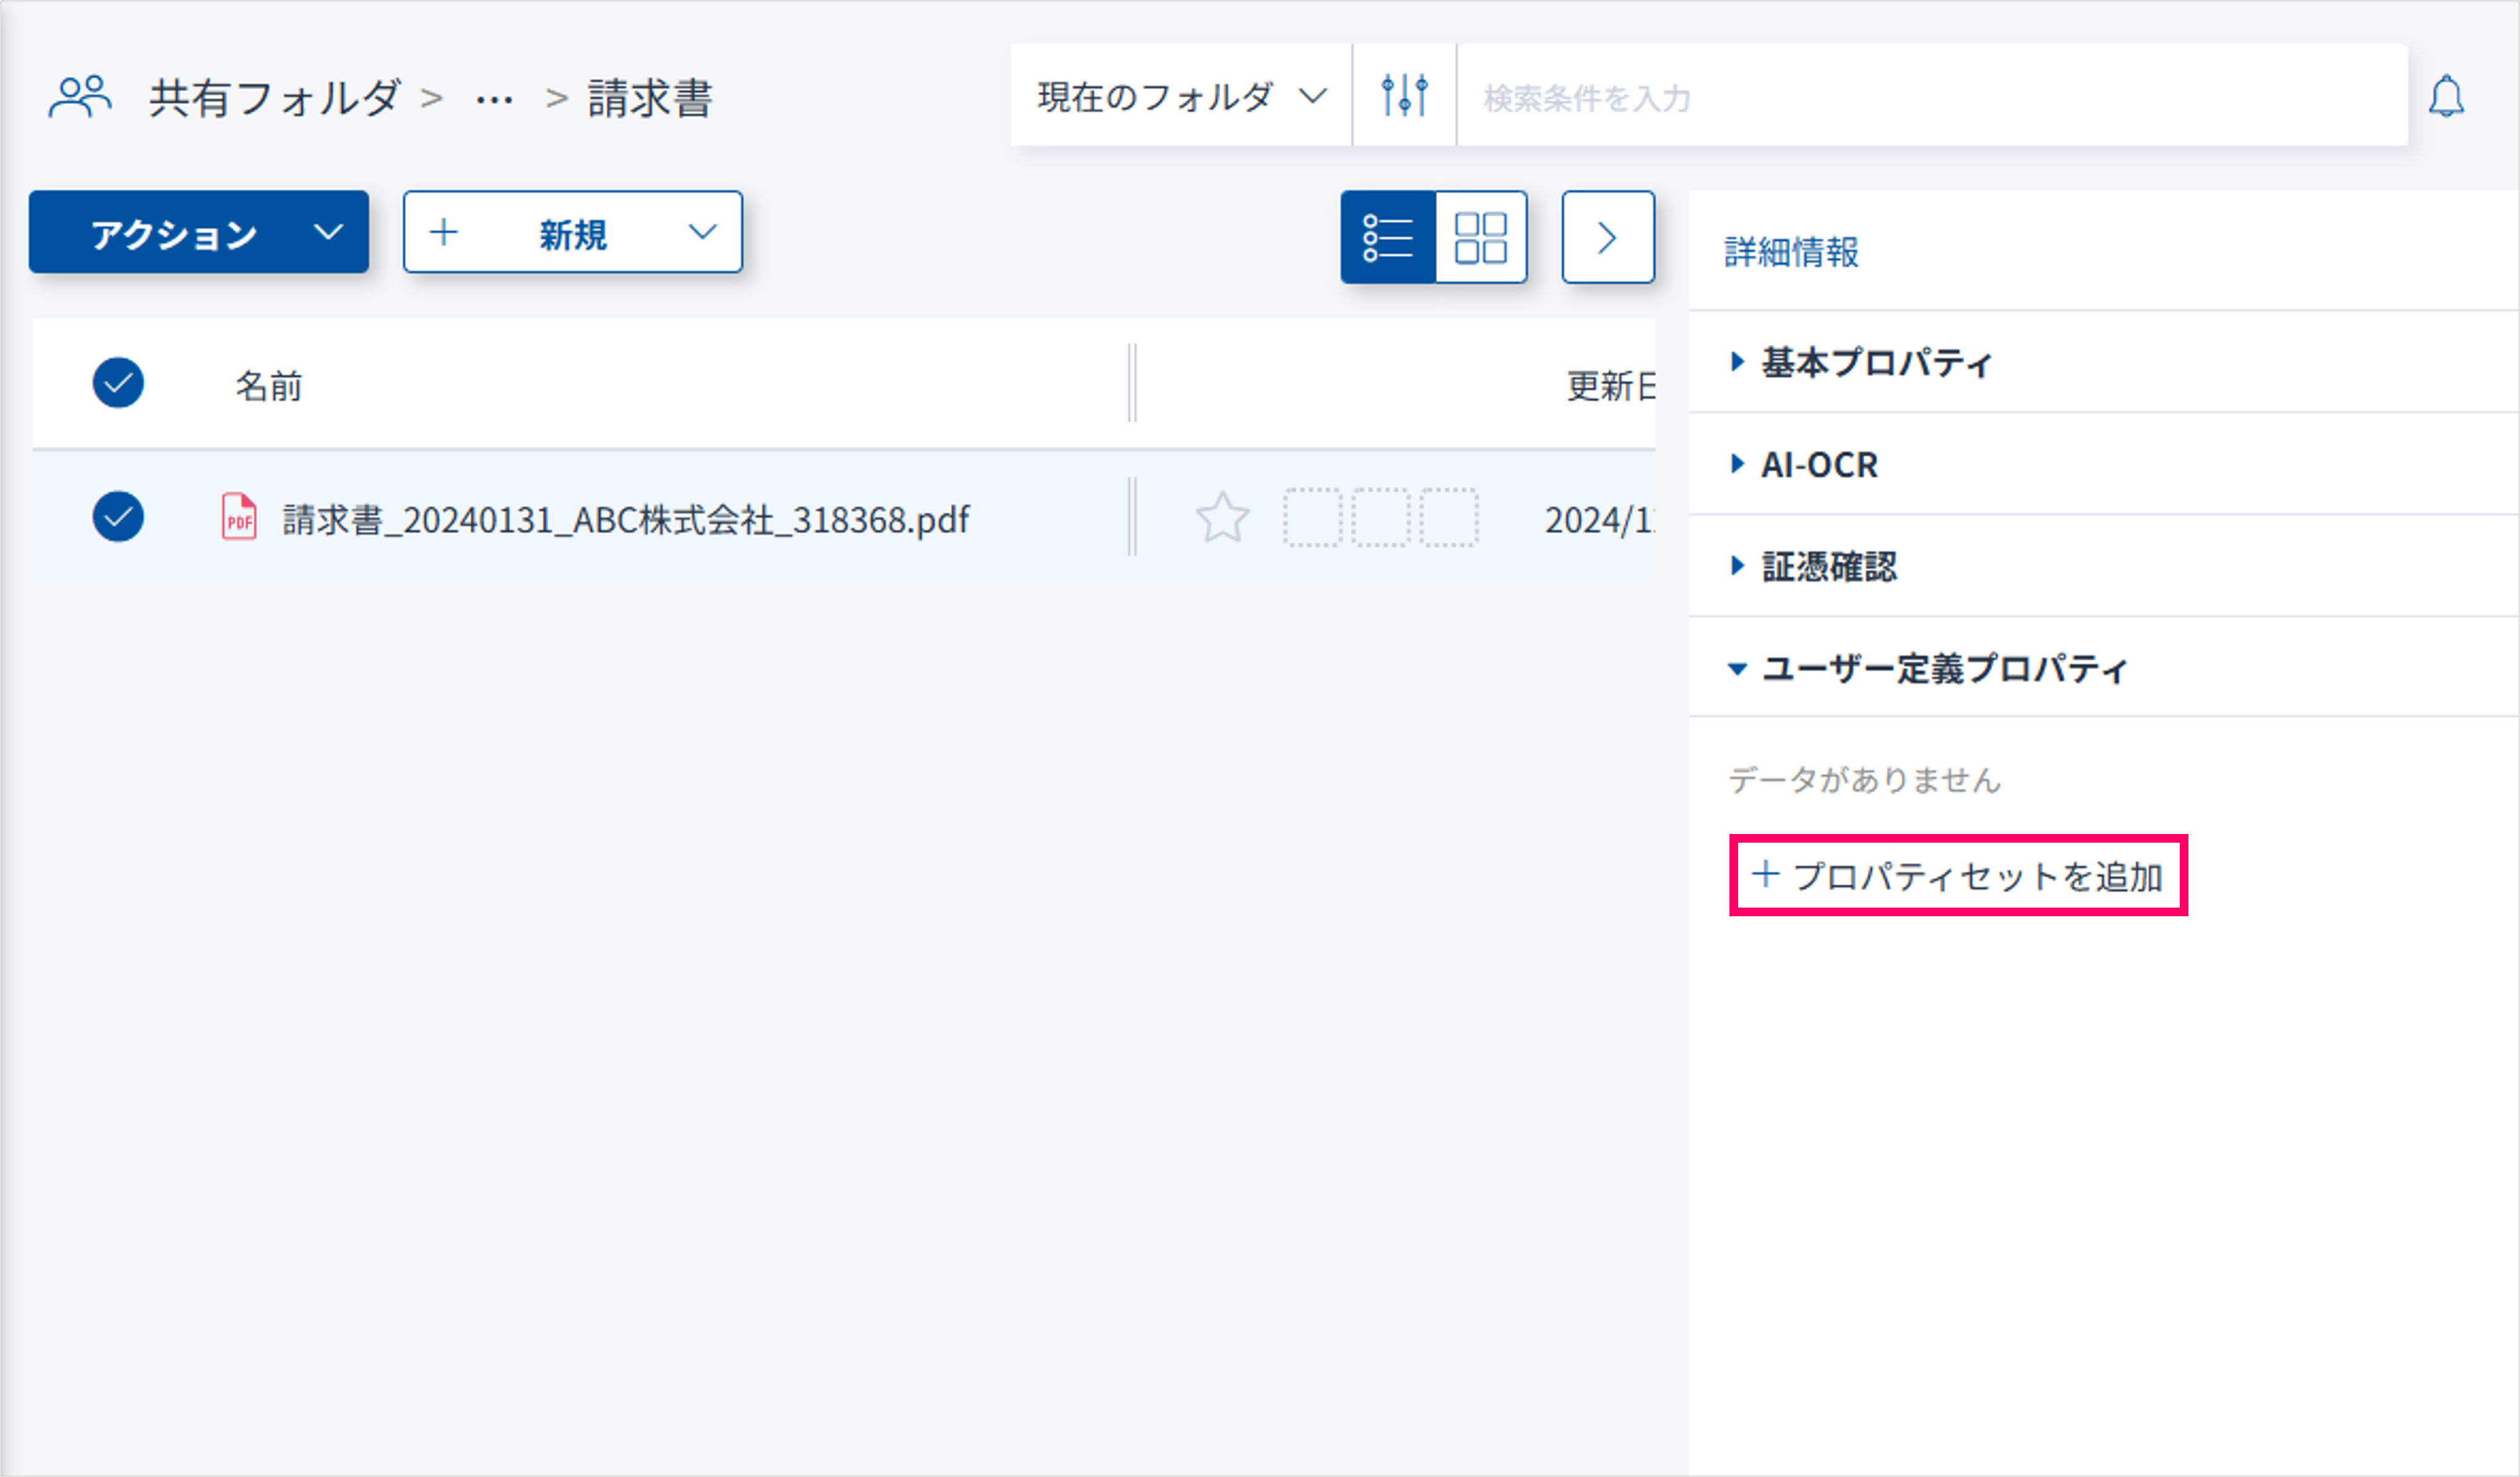
Task: Expand the AI-OCR section
Action: click(1818, 465)
